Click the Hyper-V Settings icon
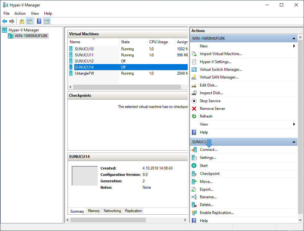The width and height of the screenshot is (304, 231). (194, 62)
